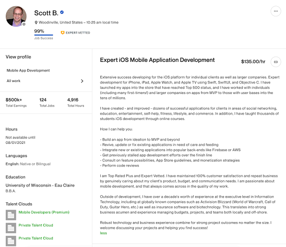The height and width of the screenshot is (247, 286).
Task: Click the Scott B. name heading
Action: [x=47, y=13]
